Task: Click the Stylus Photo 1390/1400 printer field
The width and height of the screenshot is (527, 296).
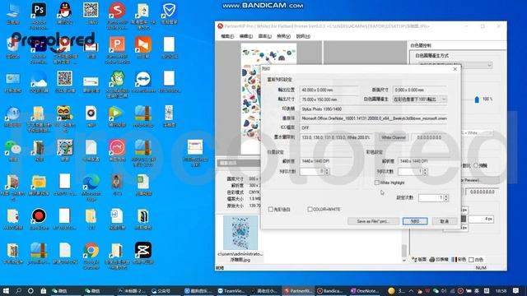Action: click(x=373, y=109)
